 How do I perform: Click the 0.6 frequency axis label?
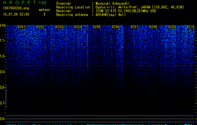point(3,119)
